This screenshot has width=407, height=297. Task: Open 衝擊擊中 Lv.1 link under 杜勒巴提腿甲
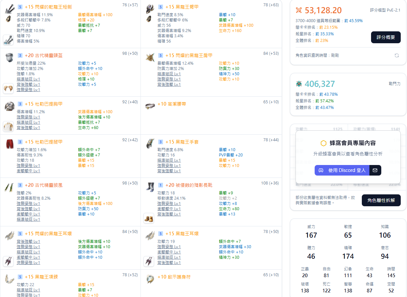coord(28,171)
